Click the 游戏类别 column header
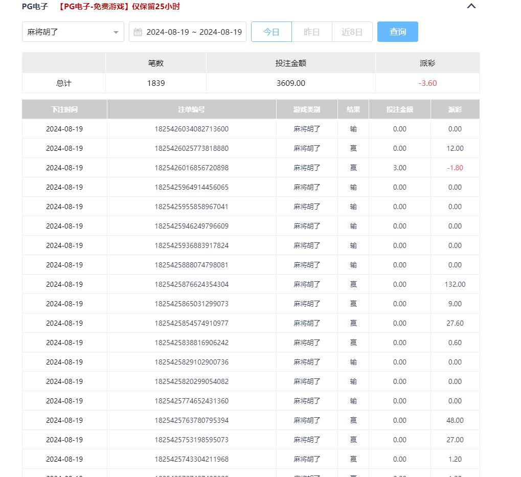The width and height of the screenshot is (521, 477). 307,109
